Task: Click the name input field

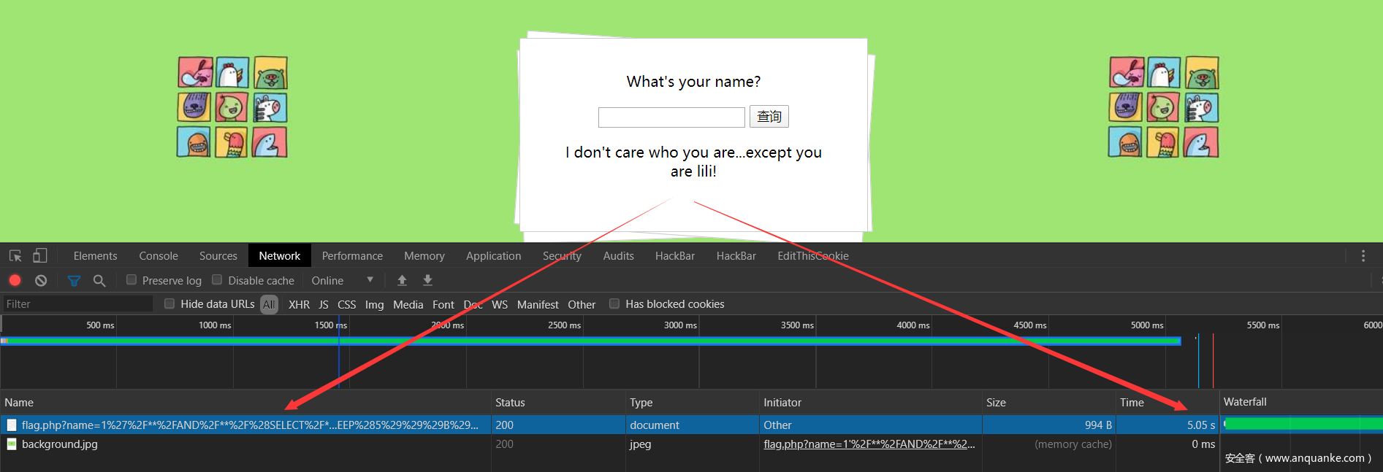Action: coord(671,117)
